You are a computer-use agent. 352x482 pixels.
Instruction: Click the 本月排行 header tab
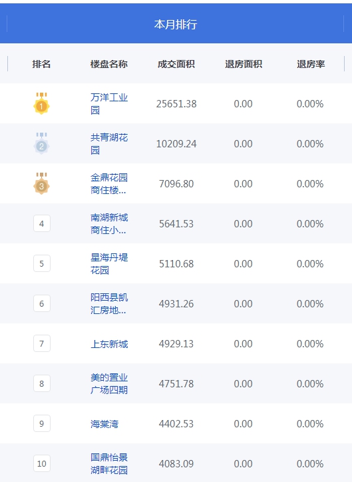point(176,24)
